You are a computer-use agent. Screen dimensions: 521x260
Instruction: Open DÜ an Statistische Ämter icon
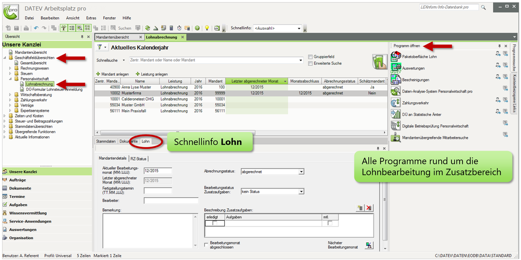pos(396,114)
